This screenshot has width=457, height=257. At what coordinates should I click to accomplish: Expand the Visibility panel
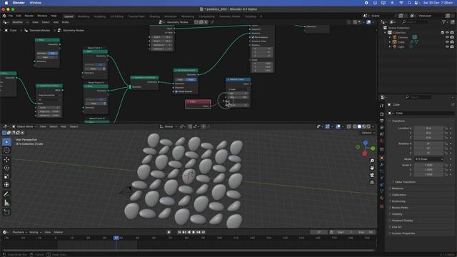[396, 214]
